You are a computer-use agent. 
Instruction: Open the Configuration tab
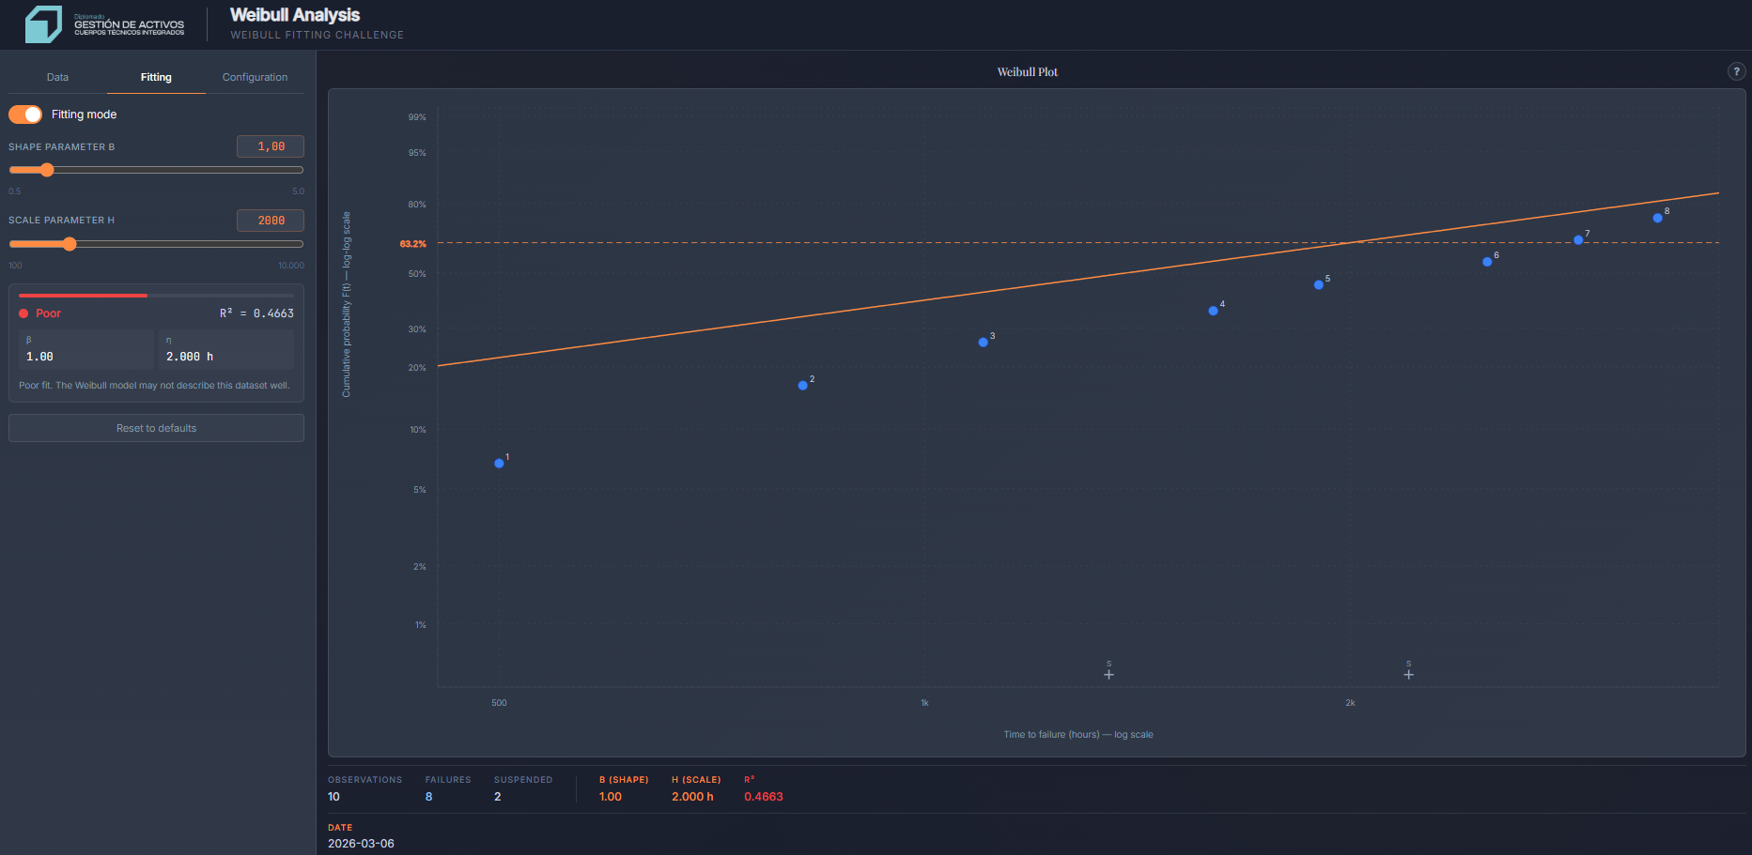[x=254, y=77]
